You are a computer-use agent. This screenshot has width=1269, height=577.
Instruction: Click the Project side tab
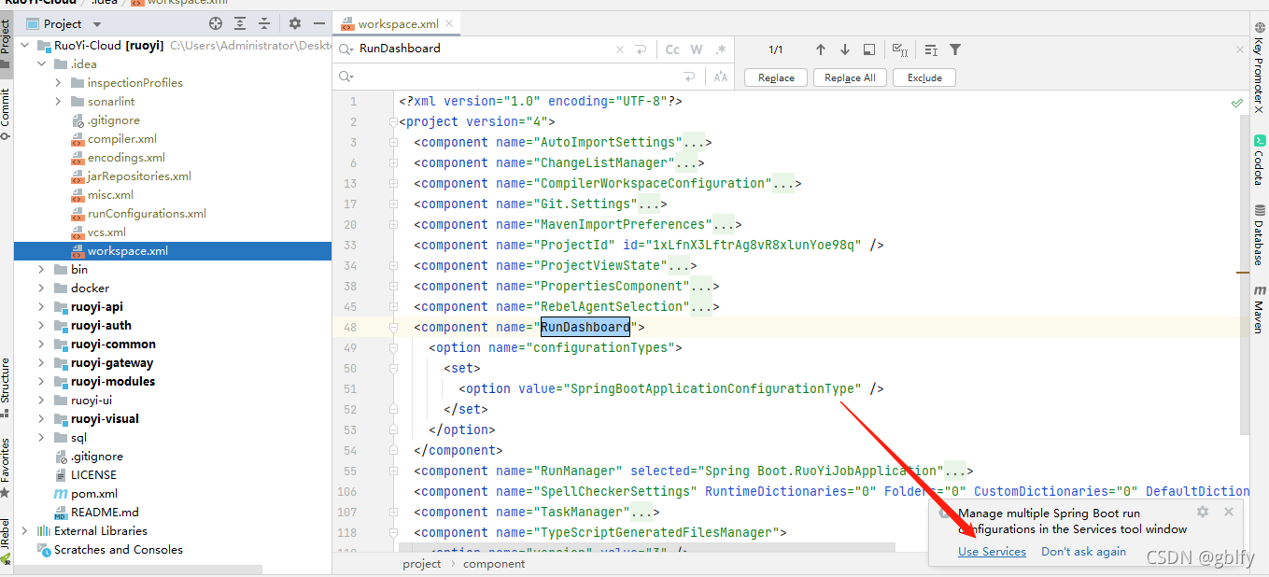(6, 43)
